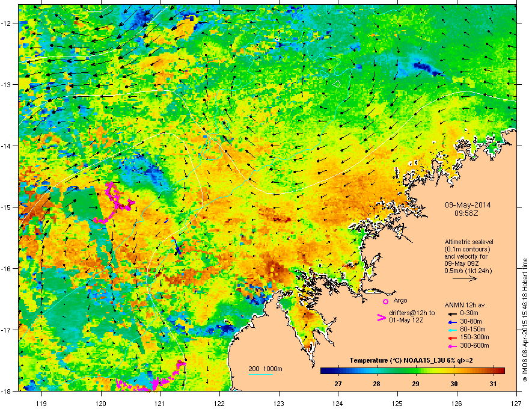The width and height of the screenshot is (529, 409).
Task: Click the small white closed contour near 124°E
Action: (x=337, y=84)
